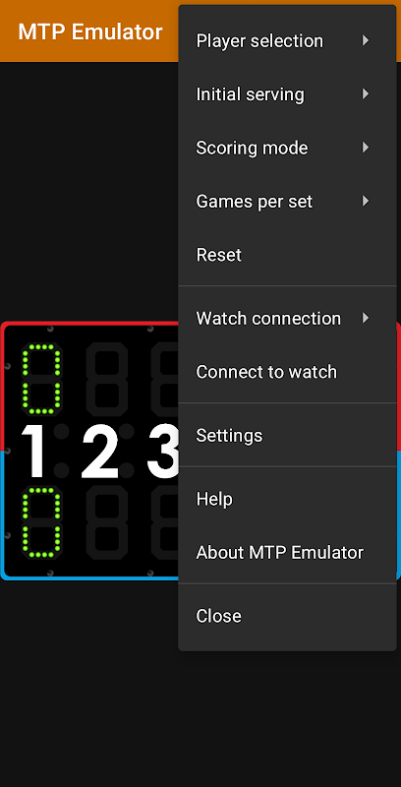The height and width of the screenshot is (787, 401).
Task: Open the Player selection submenu
Action: (x=287, y=40)
